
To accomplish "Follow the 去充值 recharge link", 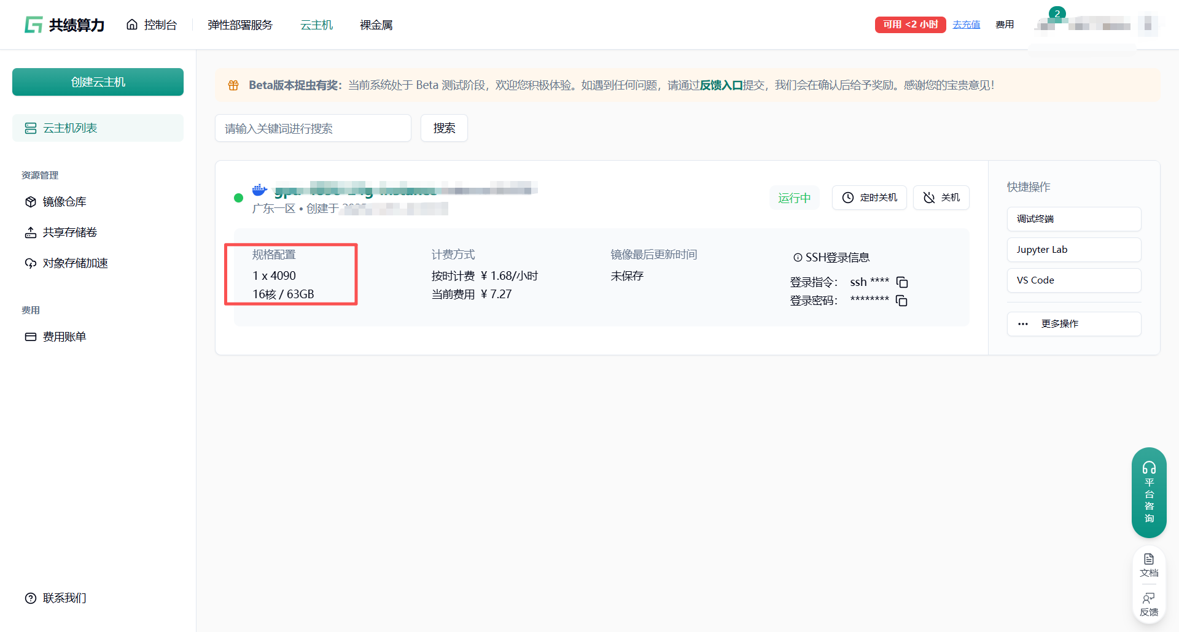I will click(x=967, y=25).
